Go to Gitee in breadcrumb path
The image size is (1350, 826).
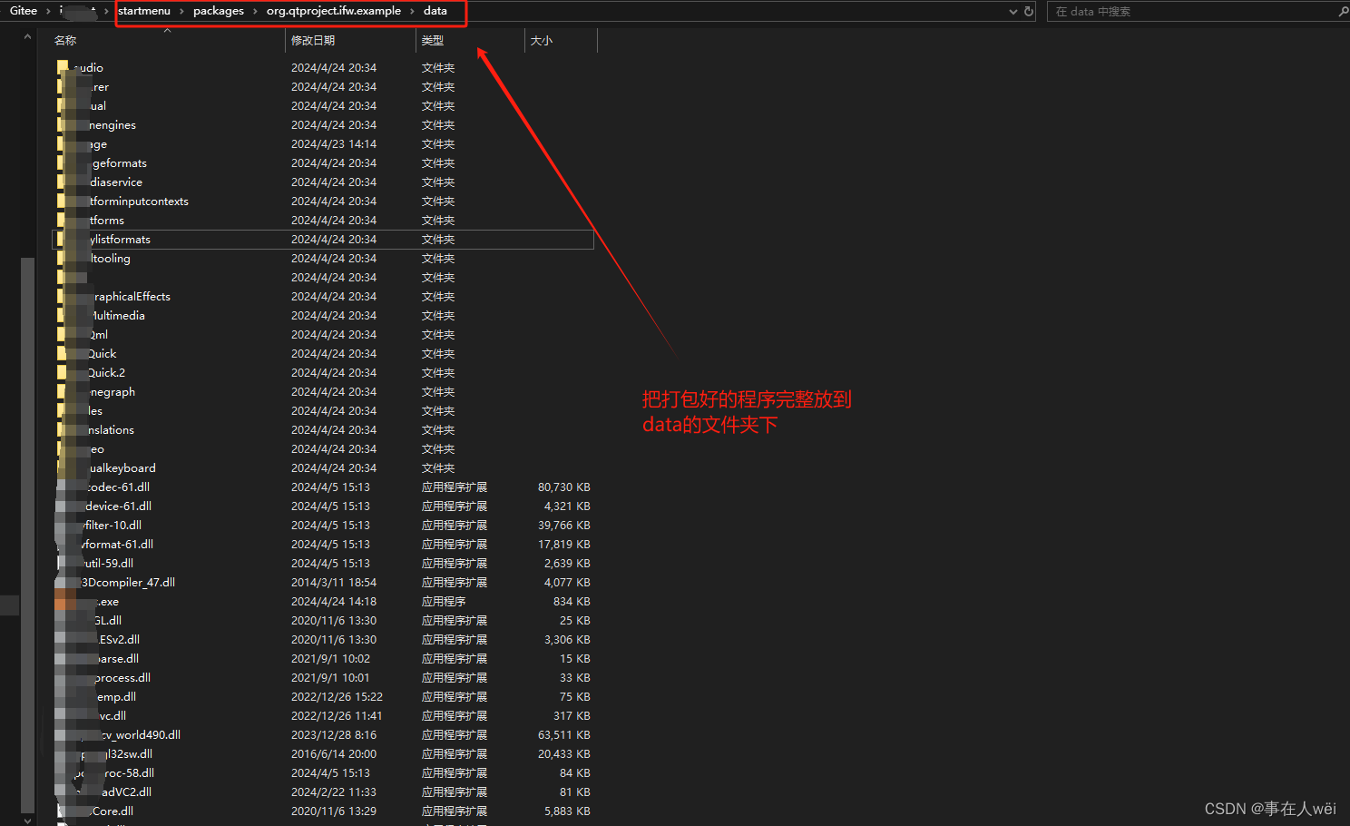24,11
